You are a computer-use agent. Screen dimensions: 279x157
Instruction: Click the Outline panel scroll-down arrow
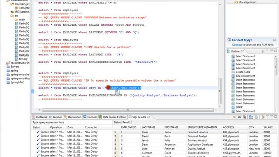coord(276,111)
